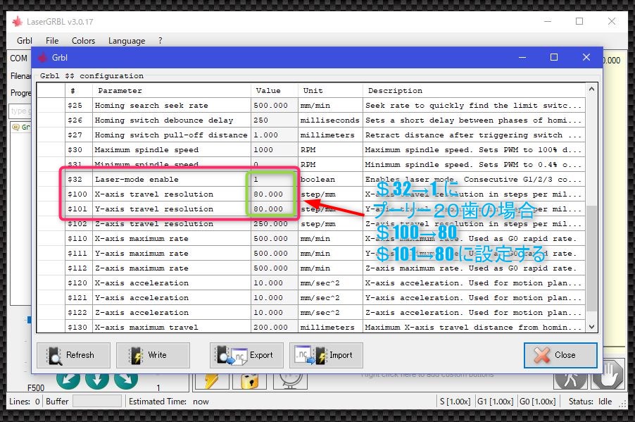Jog down with the arrow button in main window
The width and height of the screenshot is (635, 422).
tap(97, 380)
